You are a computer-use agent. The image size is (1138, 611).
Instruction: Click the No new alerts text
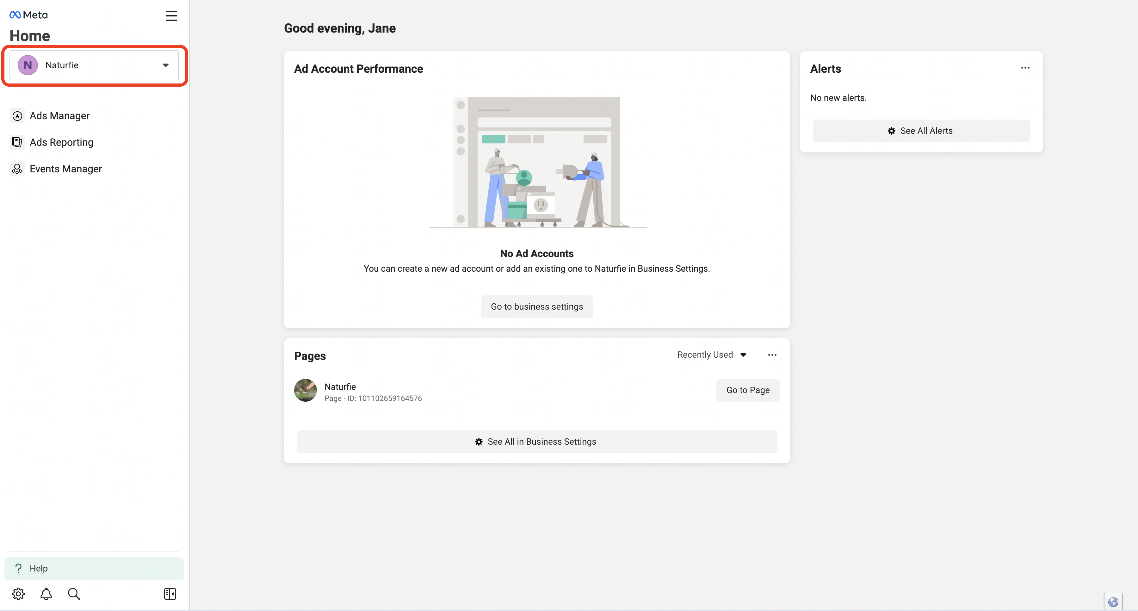click(x=838, y=98)
